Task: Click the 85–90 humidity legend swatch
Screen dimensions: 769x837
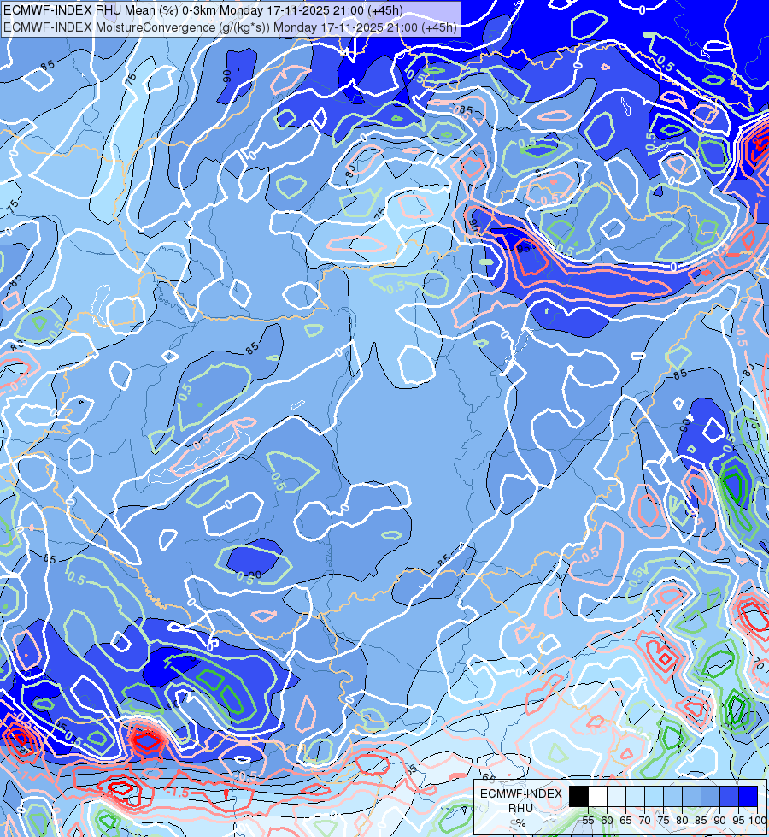Action: coord(710,796)
